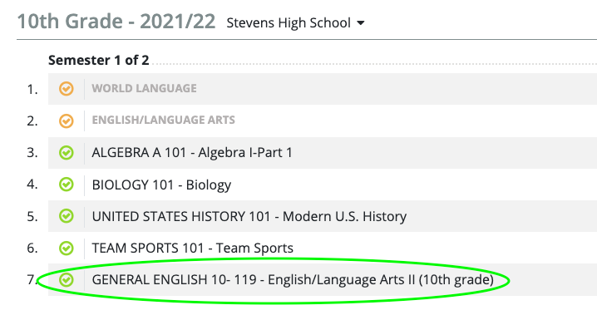
Task: Open the Stevens High School dropdown arrow
Action: coord(361,23)
